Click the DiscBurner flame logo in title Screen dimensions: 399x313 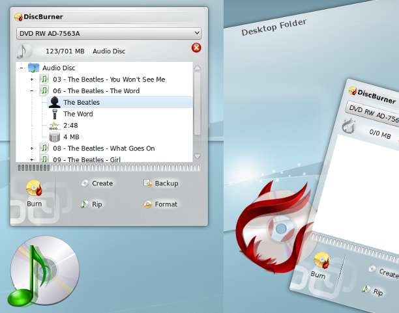coord(18,17)
